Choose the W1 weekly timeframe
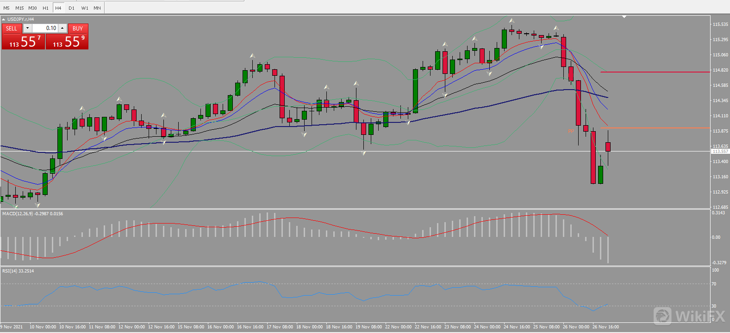 coord(85,8)
